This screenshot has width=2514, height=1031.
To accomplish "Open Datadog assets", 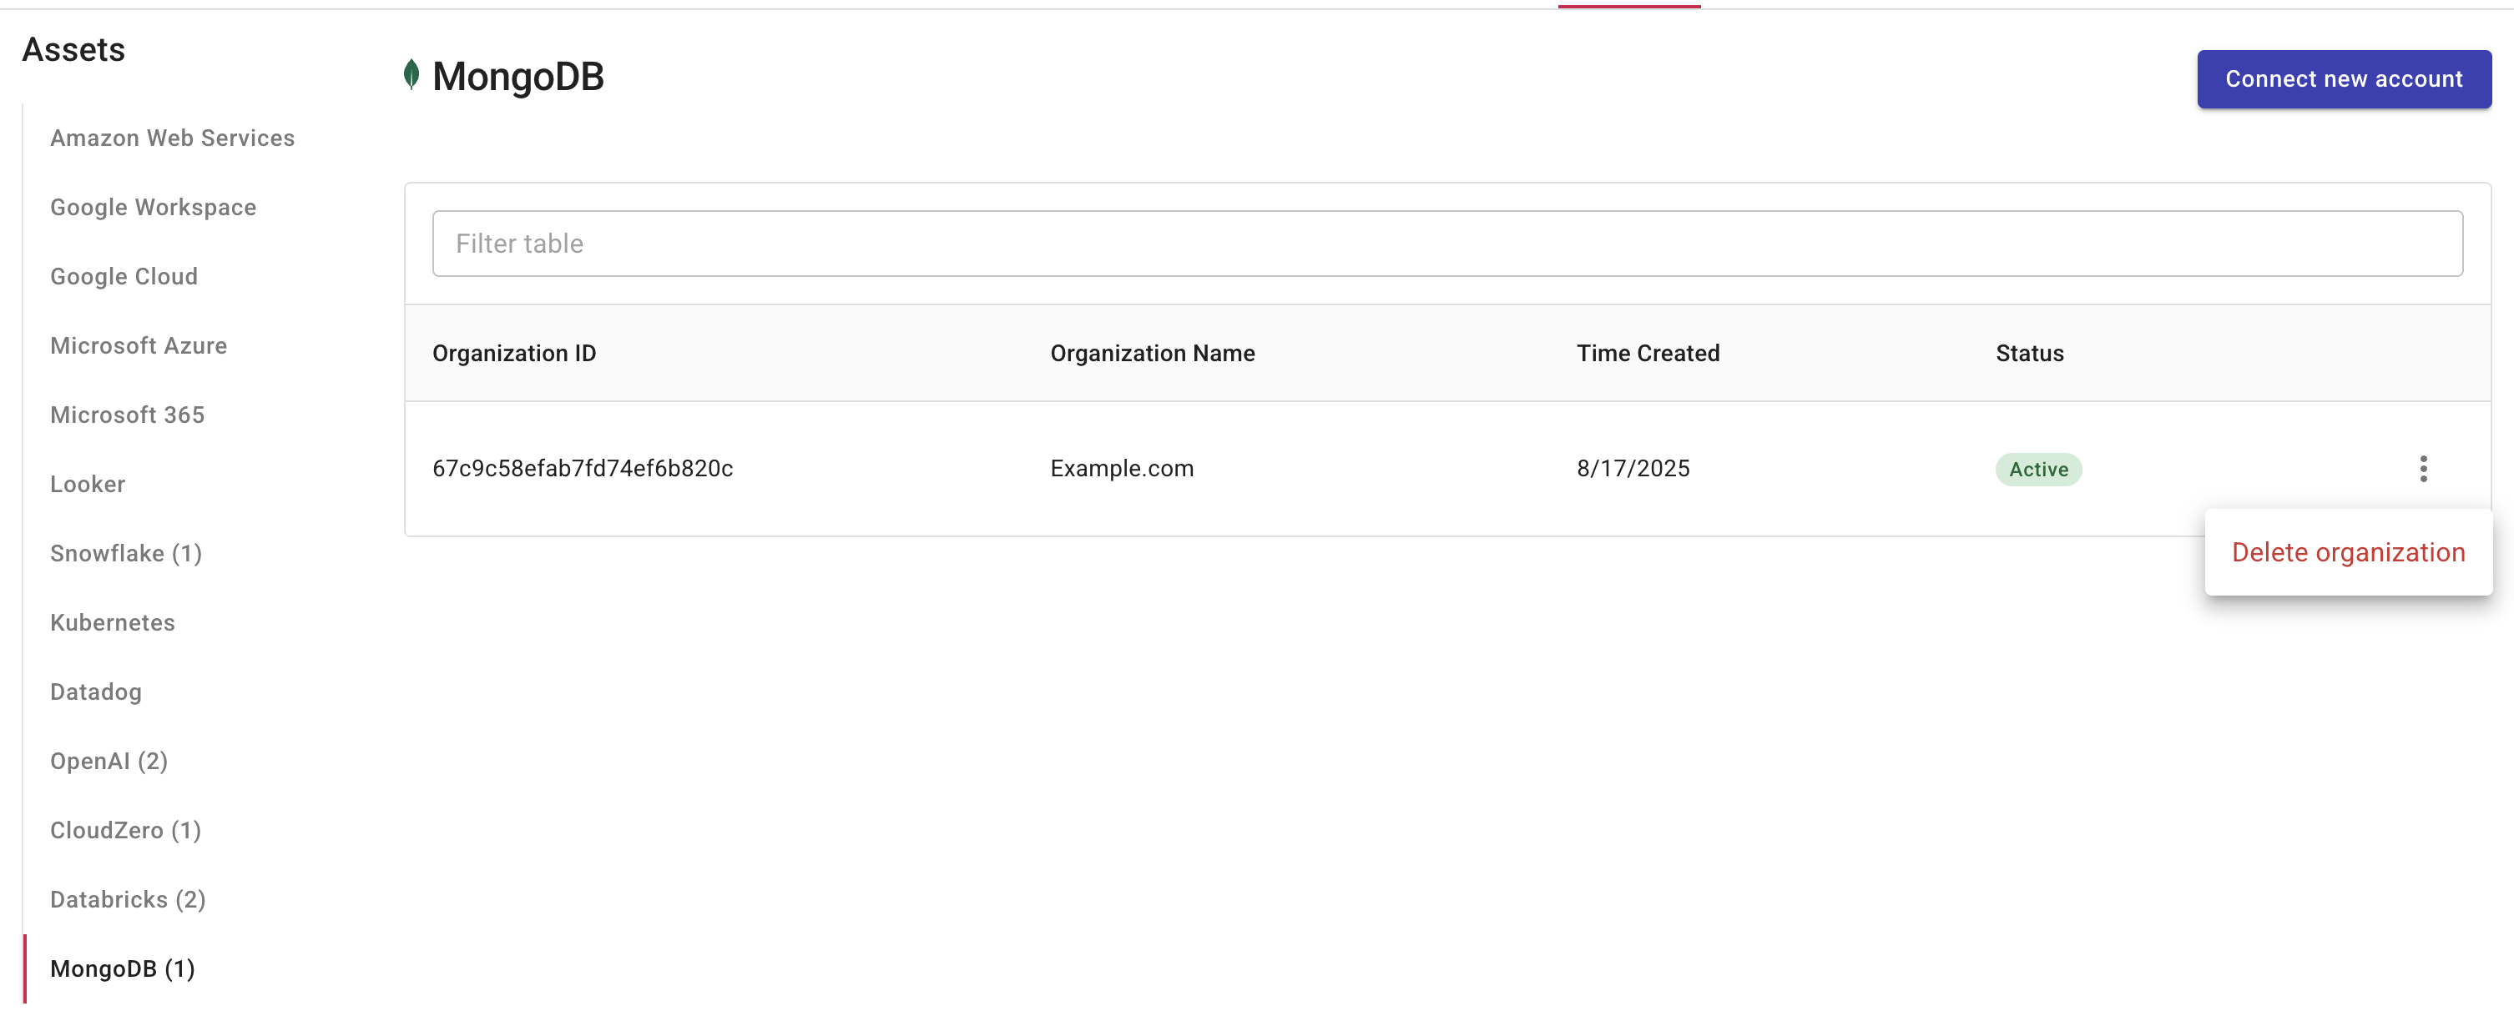I will pos(94,692).
